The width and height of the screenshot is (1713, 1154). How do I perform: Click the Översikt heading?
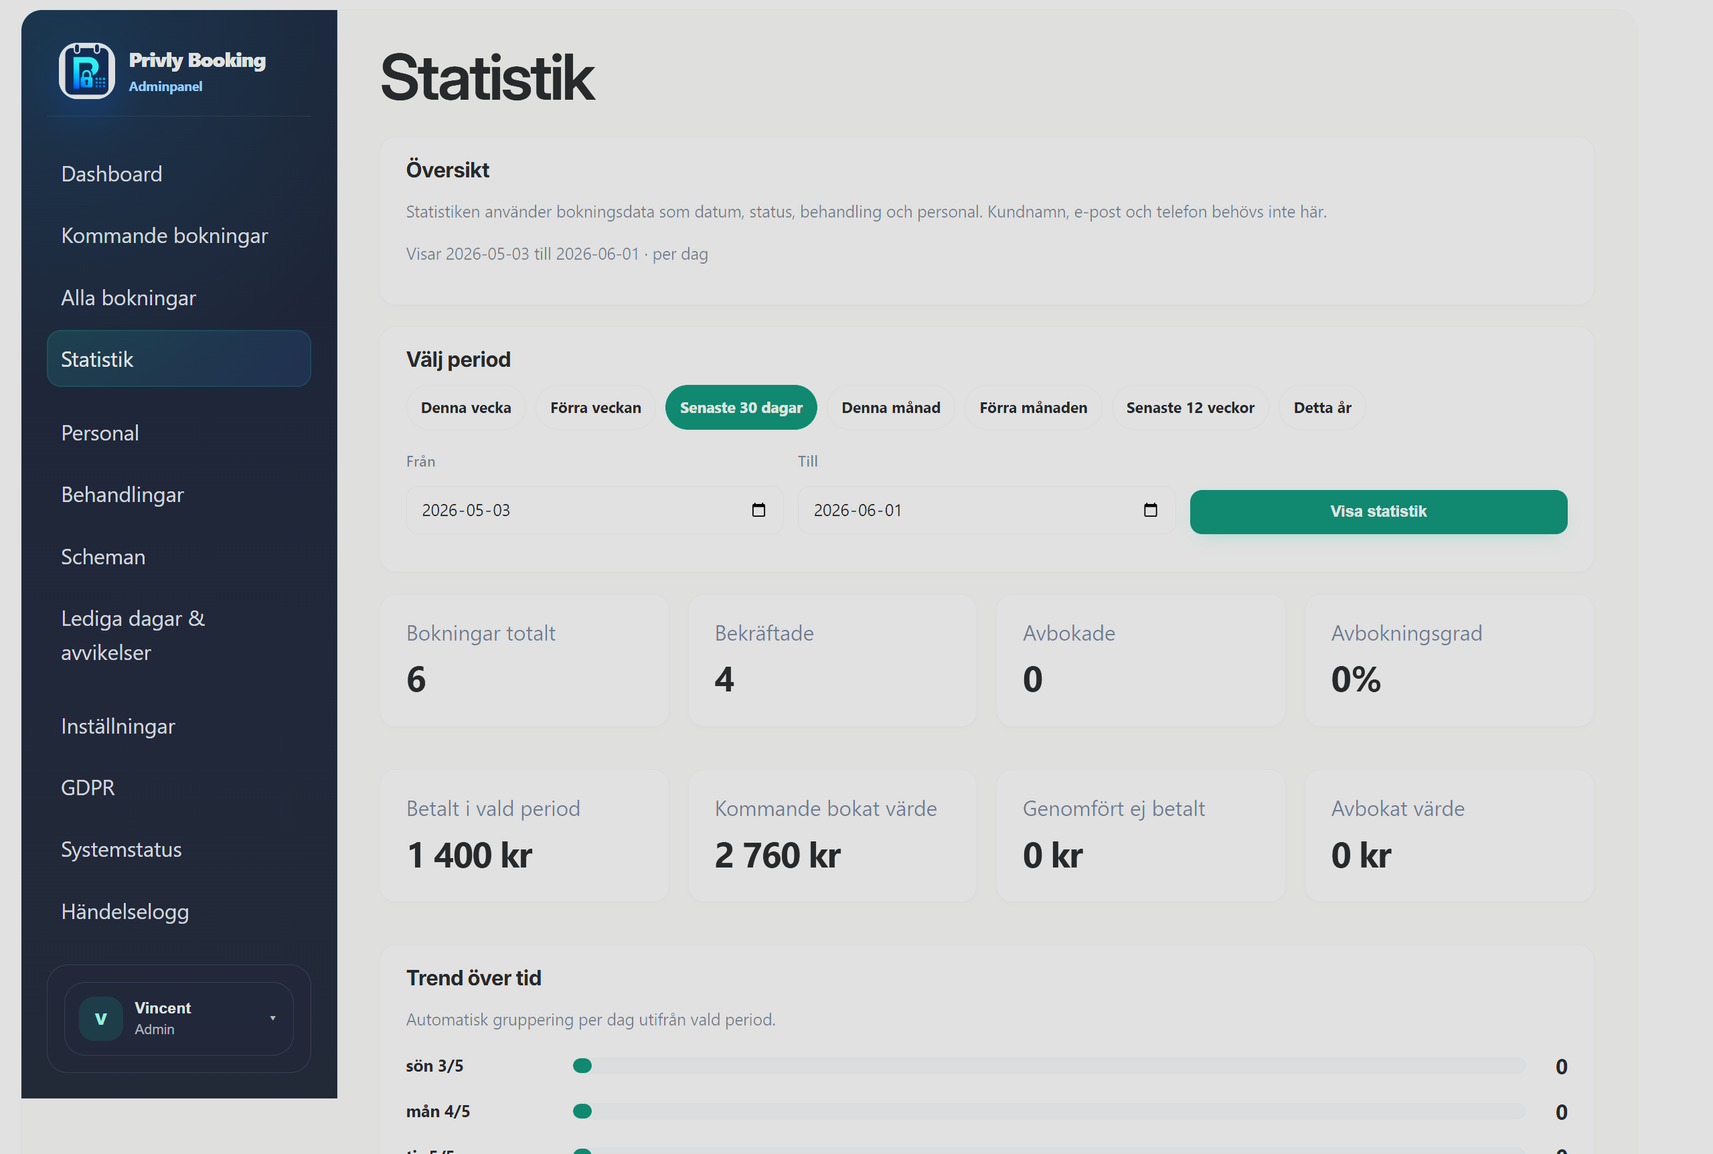447,170
